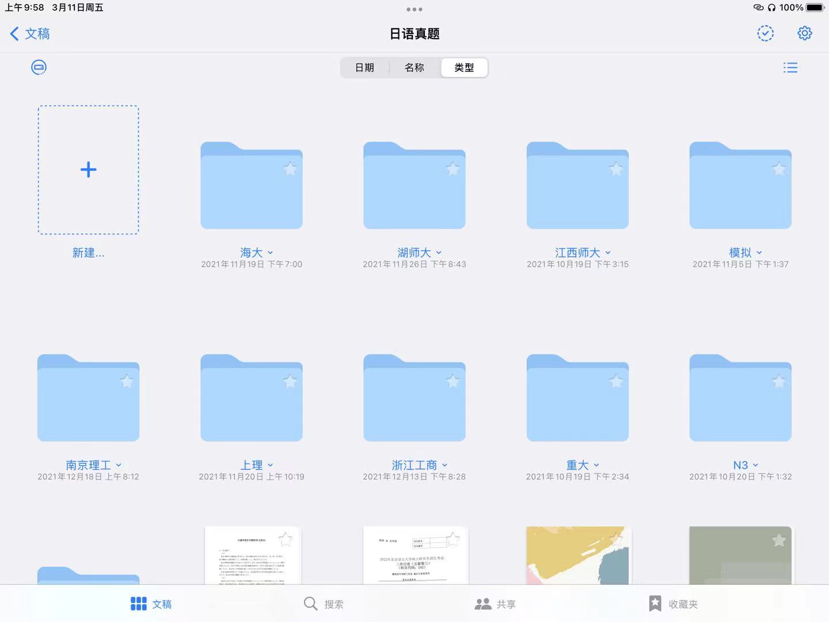Tap the 日语真题 page title
Screen dimensions: 829x622
414,34
